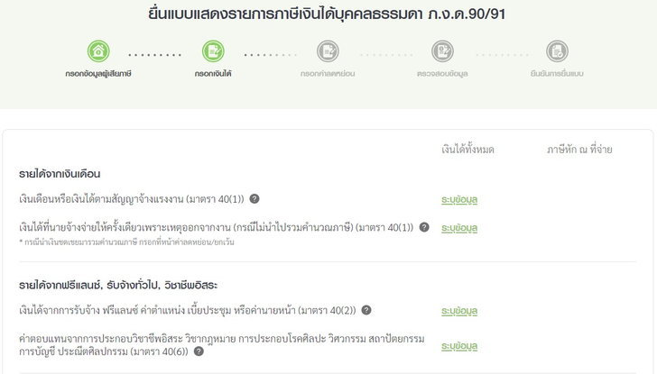The image size is (657, 374).
Task: Open help icon beside มาตรา 40(6) professional income
Action: pyautogui.click(x=199, y=351)
